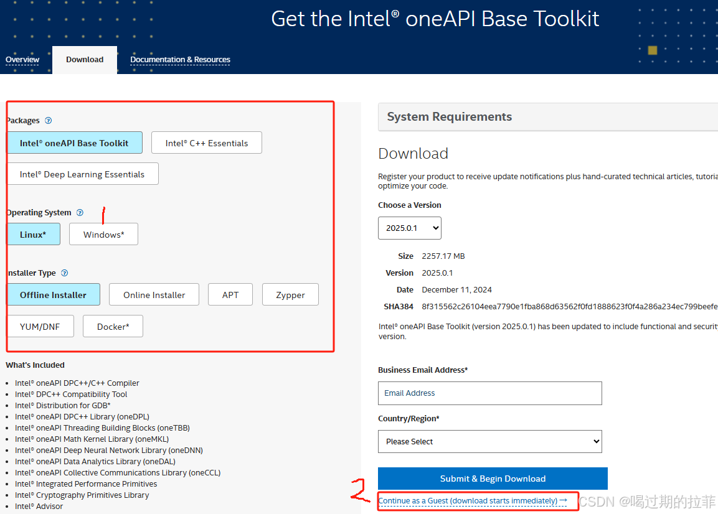Choose Linux as the operating system
The width and height of the screenshot is (718, 514).
pyautogui.click(x=34, y=235)
